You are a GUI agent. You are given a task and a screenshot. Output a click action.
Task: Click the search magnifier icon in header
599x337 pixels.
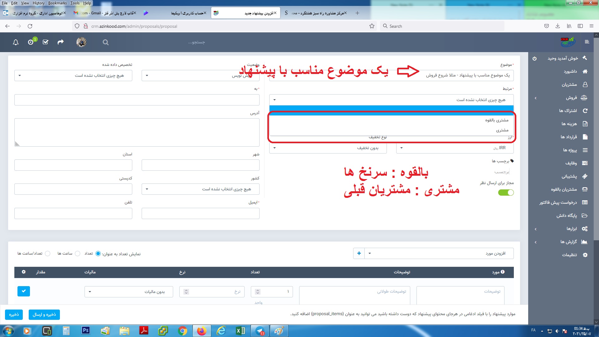pos(106,42)
